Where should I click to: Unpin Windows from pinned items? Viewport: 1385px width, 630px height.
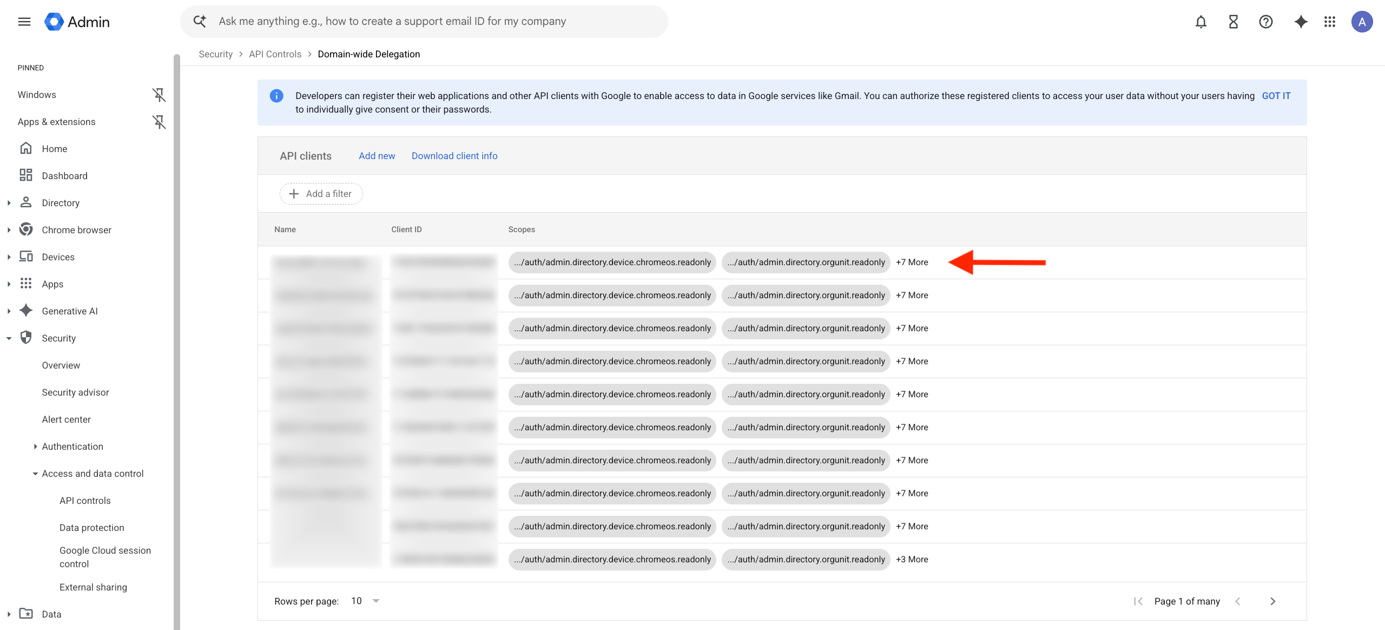tap(159, 95)
